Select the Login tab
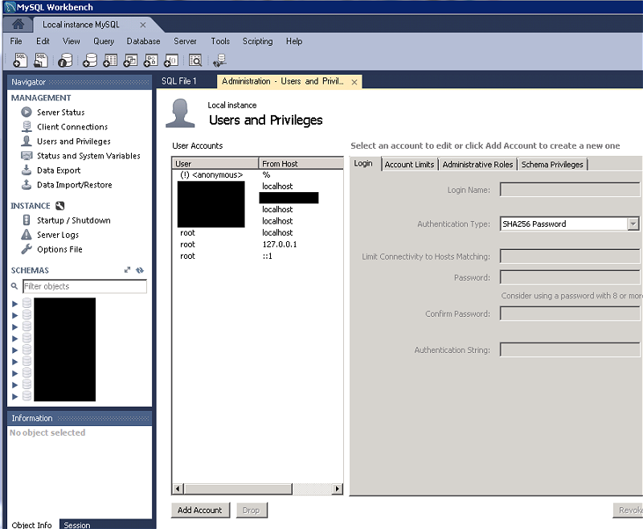Viewport: 643px width, 529px height. pos(363,163)
